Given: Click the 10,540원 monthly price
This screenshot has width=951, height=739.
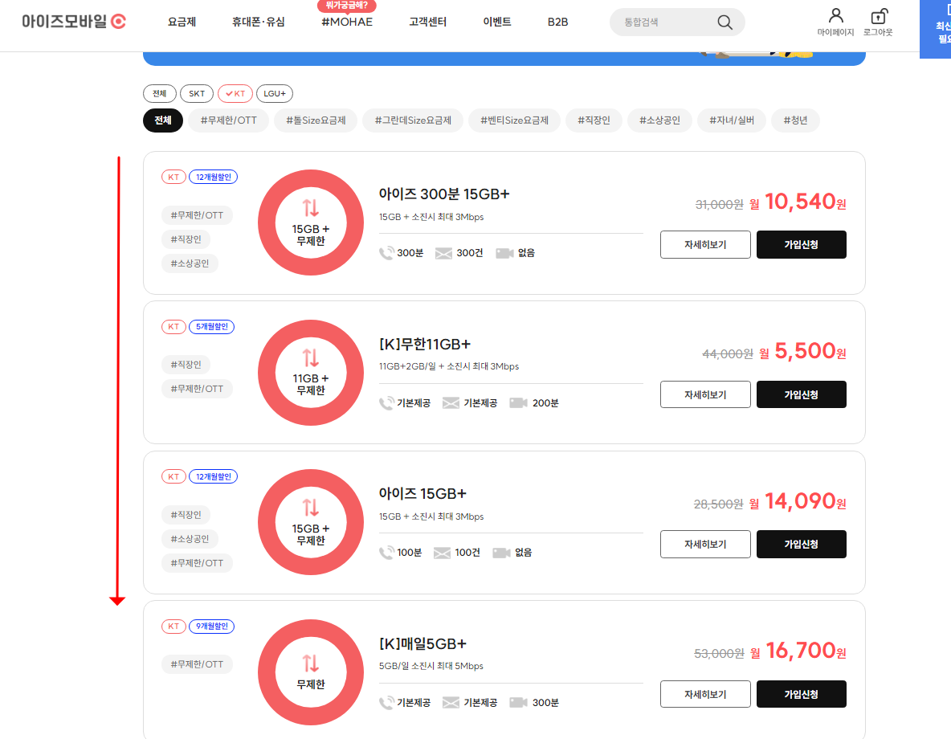Looking at the screenshot, I should click(x=798, y=202).
